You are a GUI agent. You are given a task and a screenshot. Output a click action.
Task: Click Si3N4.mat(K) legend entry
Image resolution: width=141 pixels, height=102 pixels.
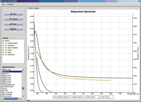(x=76, y=97)
